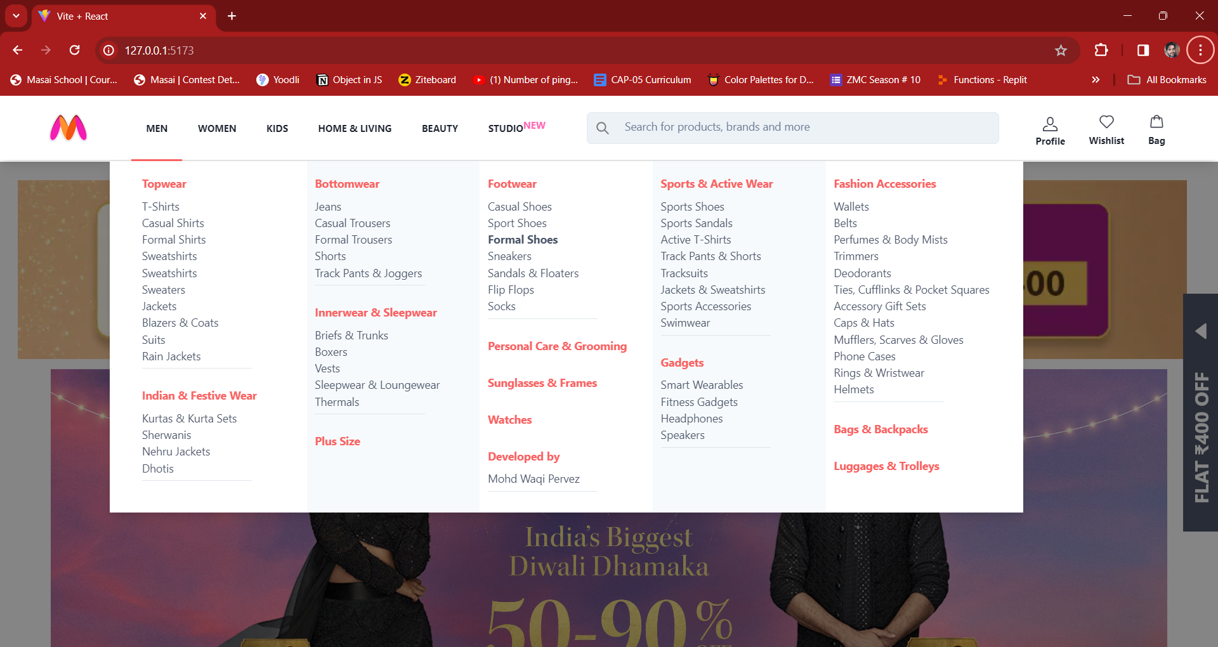The width and height of the screenshot is (1218, 647).
Task: Open Masai School Course bookmark
Action: point(64,80)
